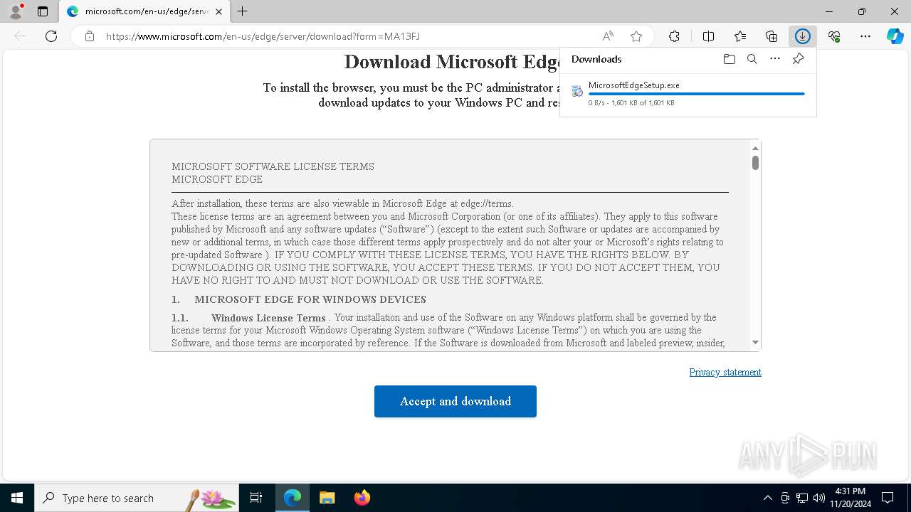Open the tab actions menu icon

(x=43, y=11)
